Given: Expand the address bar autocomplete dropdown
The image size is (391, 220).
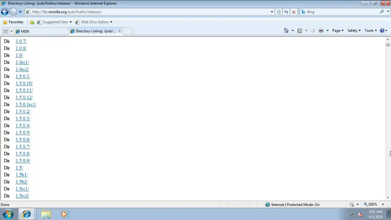Looking at the screenshot, I should (272, 12).
